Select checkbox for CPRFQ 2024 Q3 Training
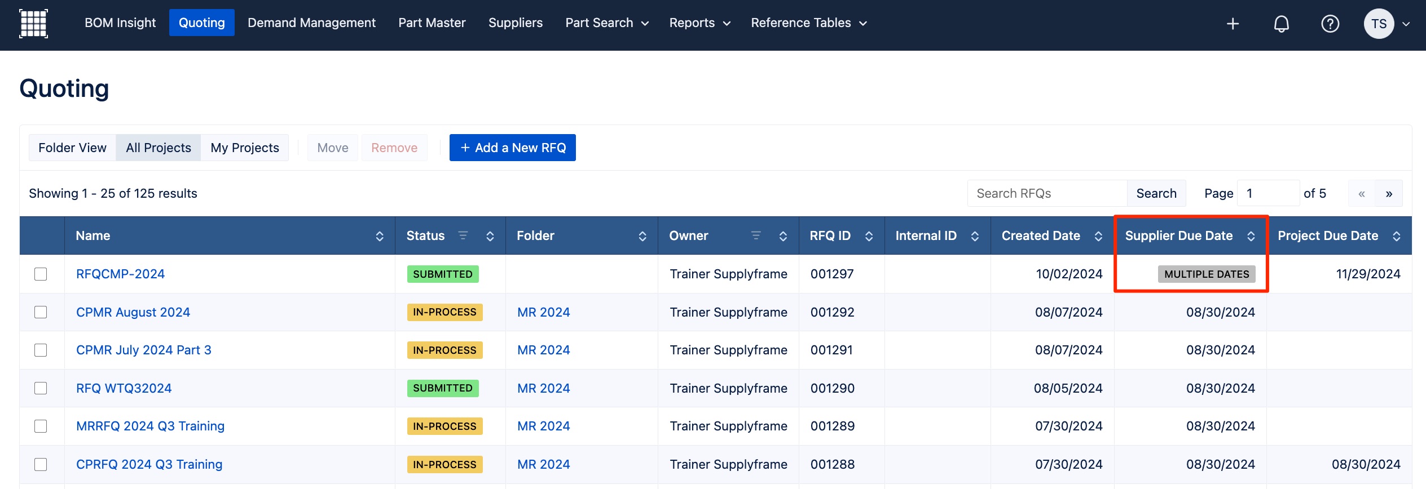1426x489 pixels. (x=41, y=464)
